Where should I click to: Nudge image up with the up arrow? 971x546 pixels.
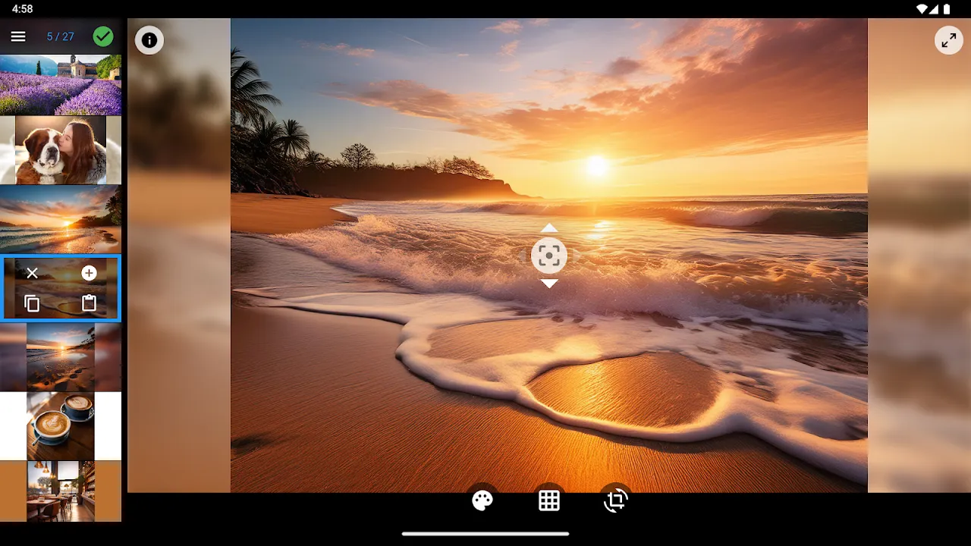tap(549, 228)
